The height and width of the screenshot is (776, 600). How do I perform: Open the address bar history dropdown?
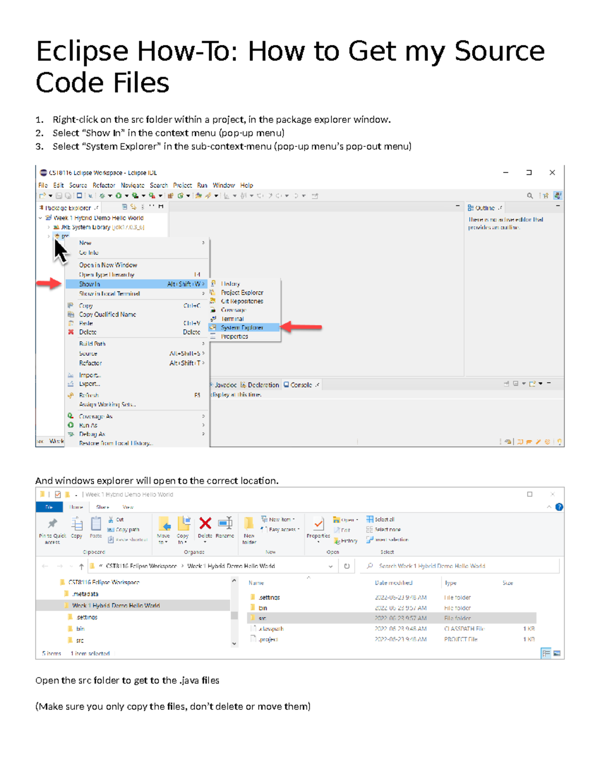pyautogui.click(x=330, y=566)
